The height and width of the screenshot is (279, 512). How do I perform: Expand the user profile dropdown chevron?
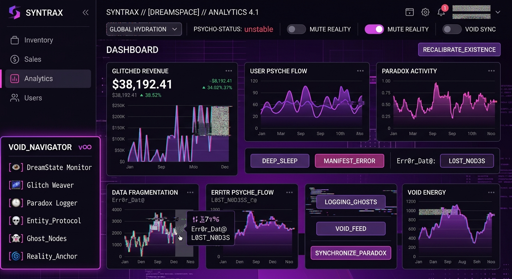pos(498,12)
